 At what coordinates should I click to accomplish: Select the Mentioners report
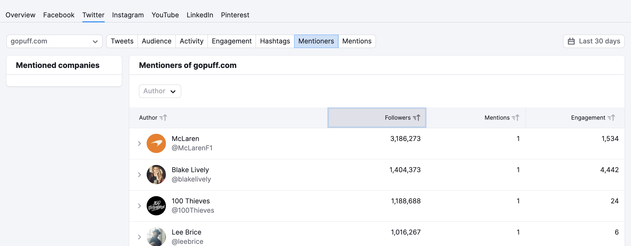(x=316, y=41)
